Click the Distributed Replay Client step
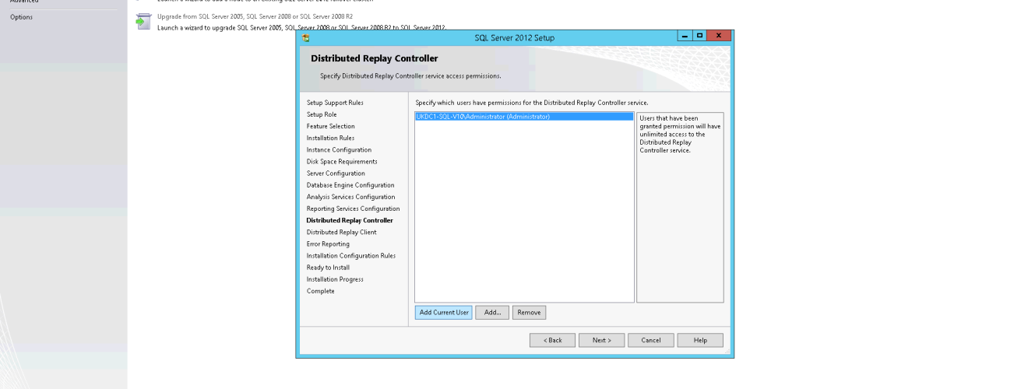Viewport: 1028px width, 389px height. (341, 232)
